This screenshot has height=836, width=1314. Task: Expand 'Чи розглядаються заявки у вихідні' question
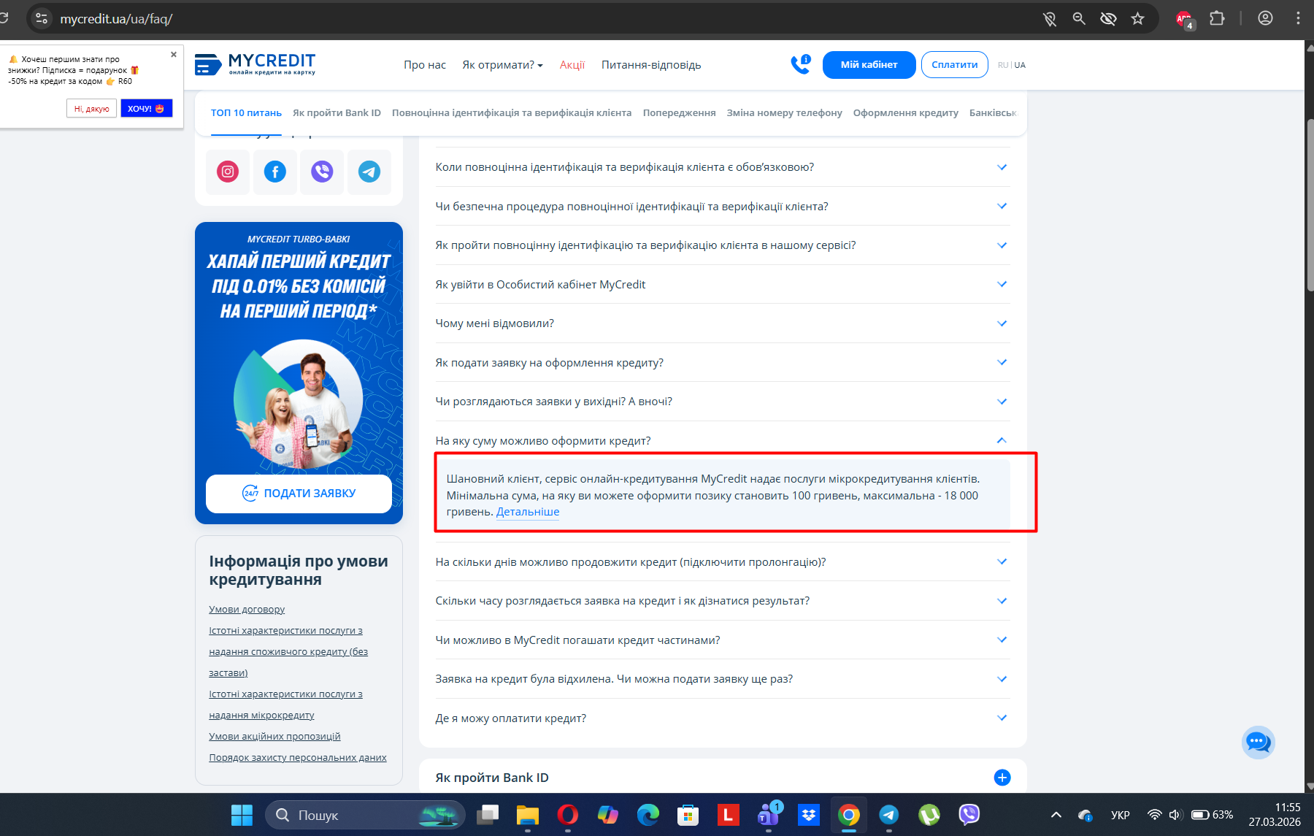pyautogui.click(x=723, y=402)
